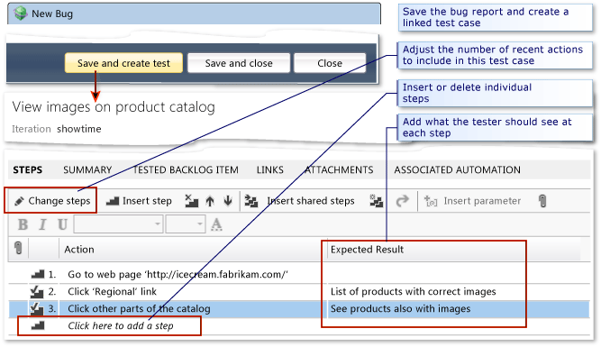Click the step 2 checkmark step icon
Screen dimensions: 601x347
(x=37, y=291)
